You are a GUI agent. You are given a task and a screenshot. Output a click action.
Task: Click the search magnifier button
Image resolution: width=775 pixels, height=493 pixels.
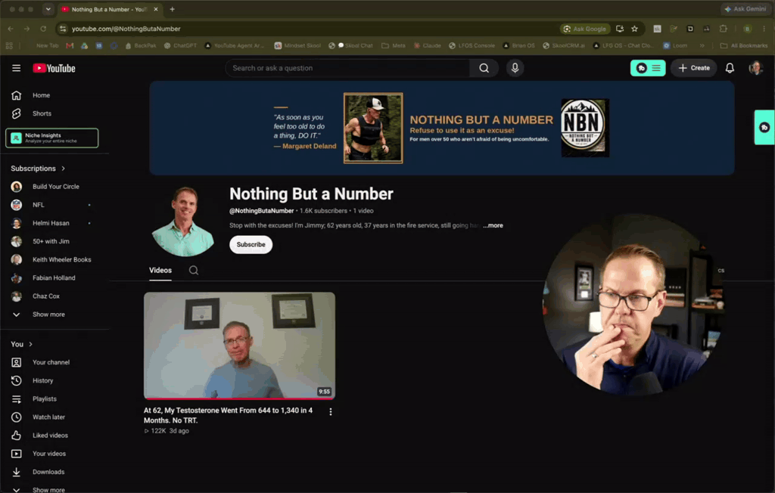point(484,68)
